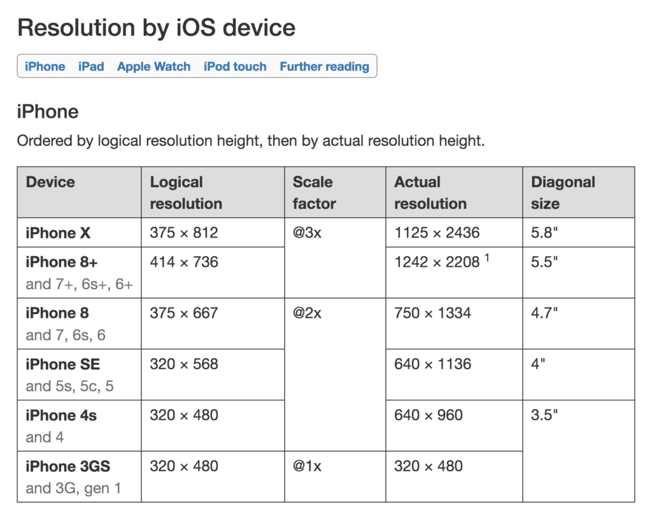The width and height of the screenshot is (652, 519).
Task: Click the "Actual resolution" column header
Action: click(430, 192)
